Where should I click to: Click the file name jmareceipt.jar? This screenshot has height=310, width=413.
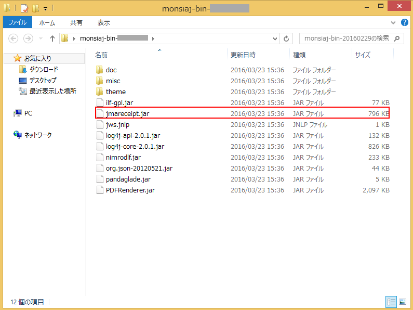127,113
